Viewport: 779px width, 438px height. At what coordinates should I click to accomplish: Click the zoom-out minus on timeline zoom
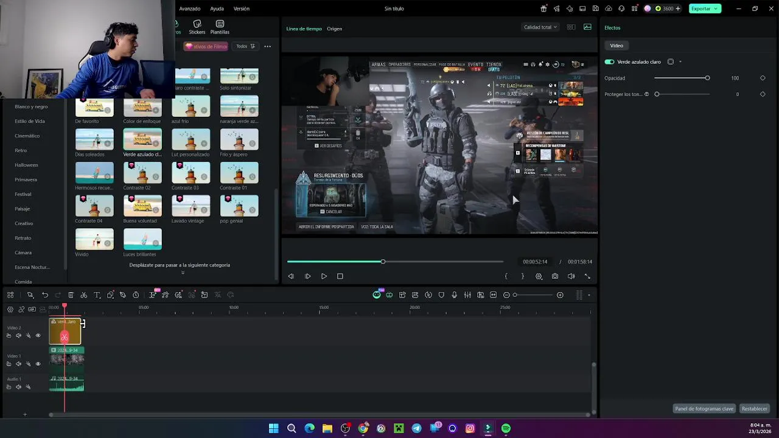pos(506,295)
